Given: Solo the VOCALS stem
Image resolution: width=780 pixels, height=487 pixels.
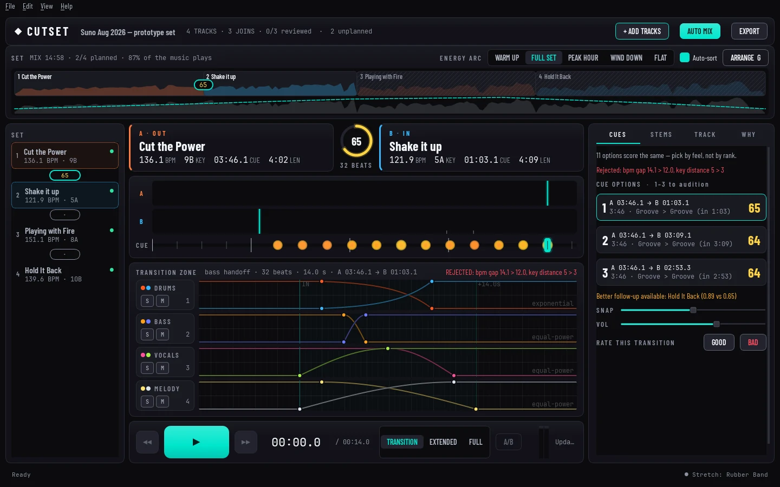Looking at the screenshot, I should click(x=147, y=368).
